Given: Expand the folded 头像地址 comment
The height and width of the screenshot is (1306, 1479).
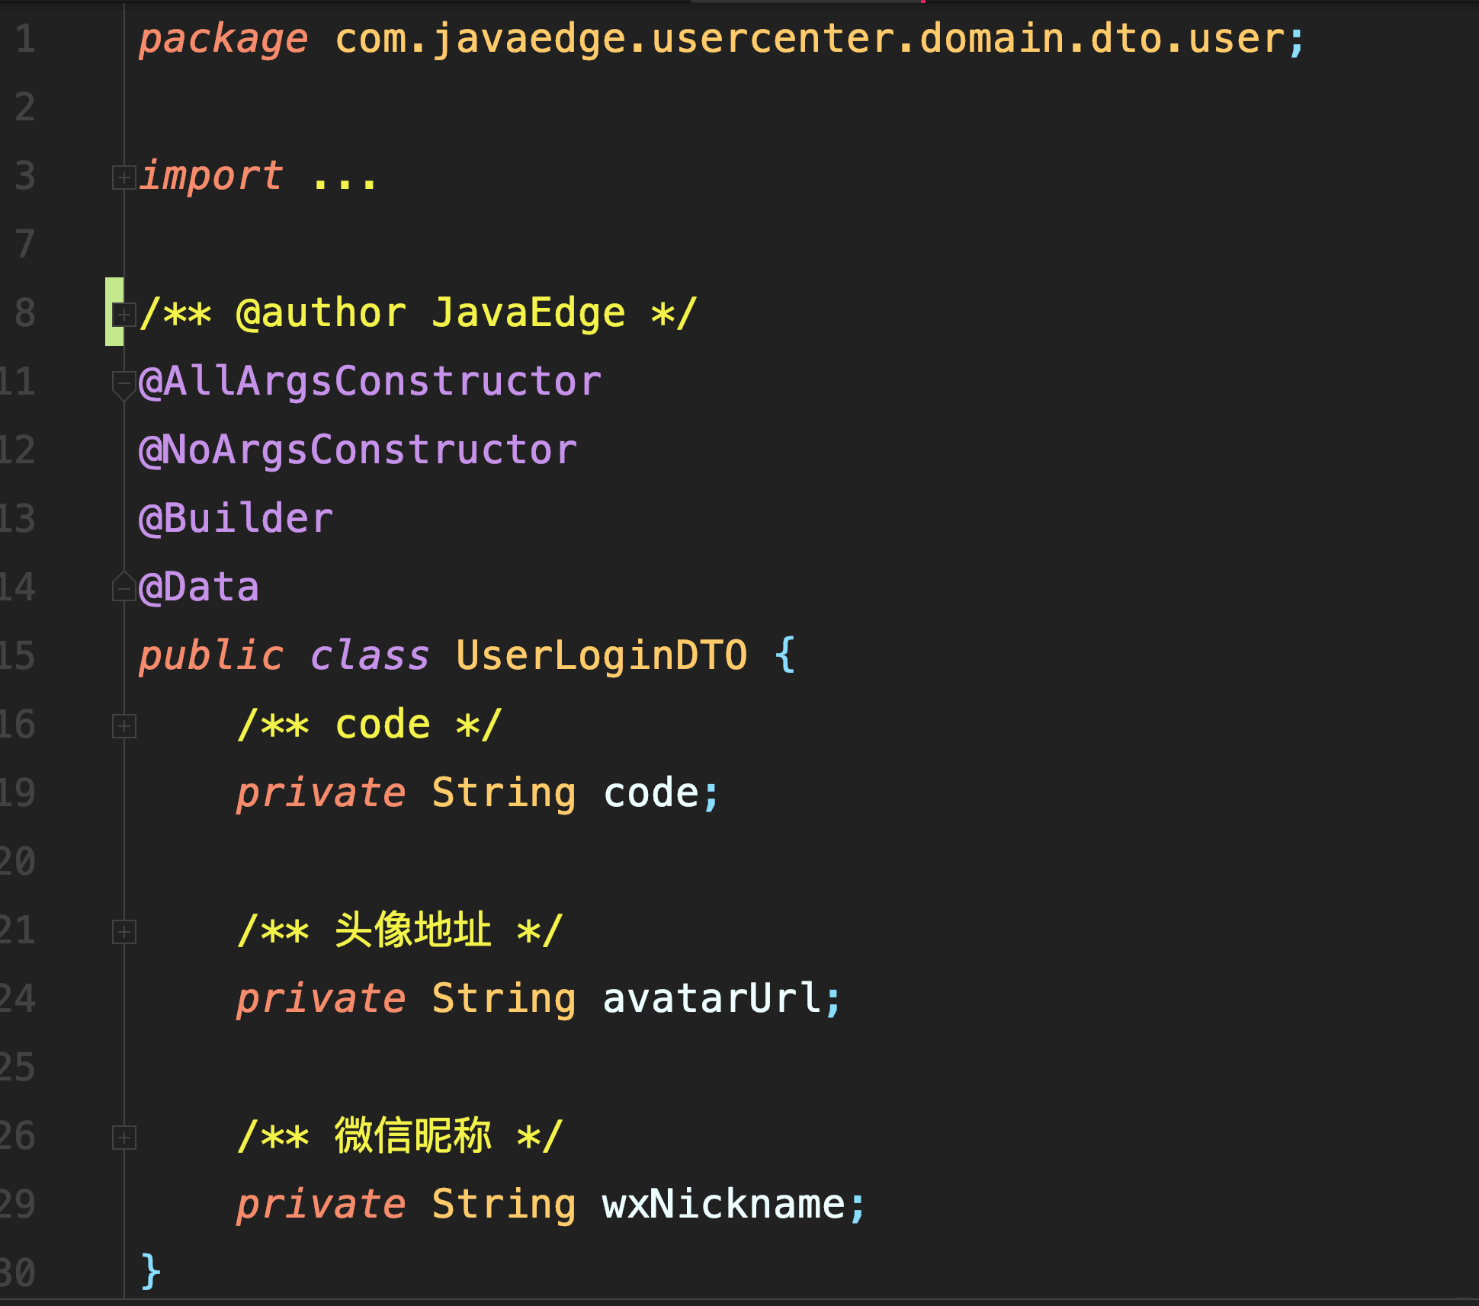Looking at the screenshot, I should (x=124, y=931).
